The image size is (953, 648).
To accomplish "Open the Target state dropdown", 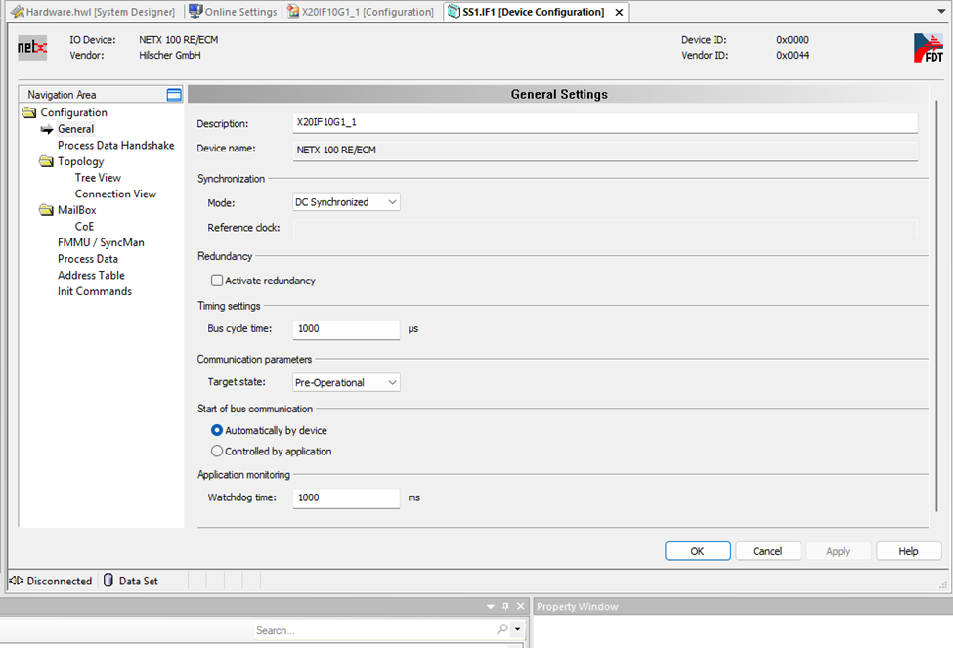I will [x=346, y=382].
